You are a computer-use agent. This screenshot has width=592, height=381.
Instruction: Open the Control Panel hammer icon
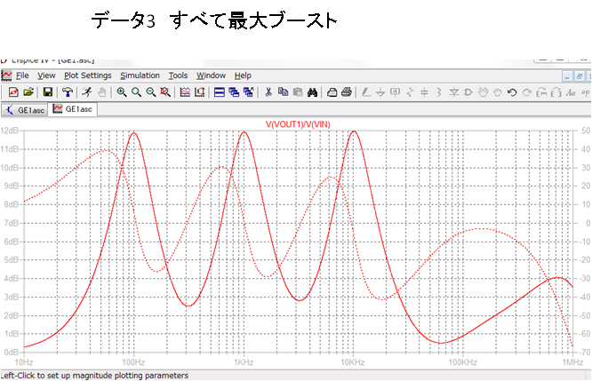[x=68, y=92]
